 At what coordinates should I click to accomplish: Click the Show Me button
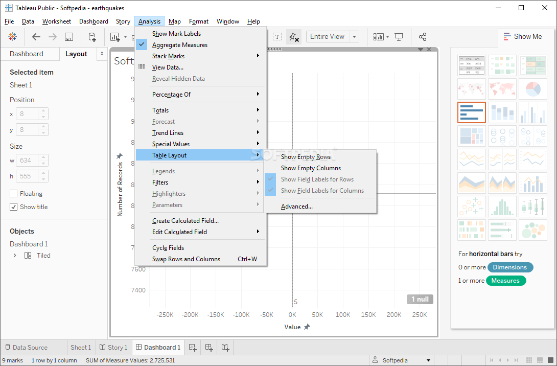[x=523, y=37]
